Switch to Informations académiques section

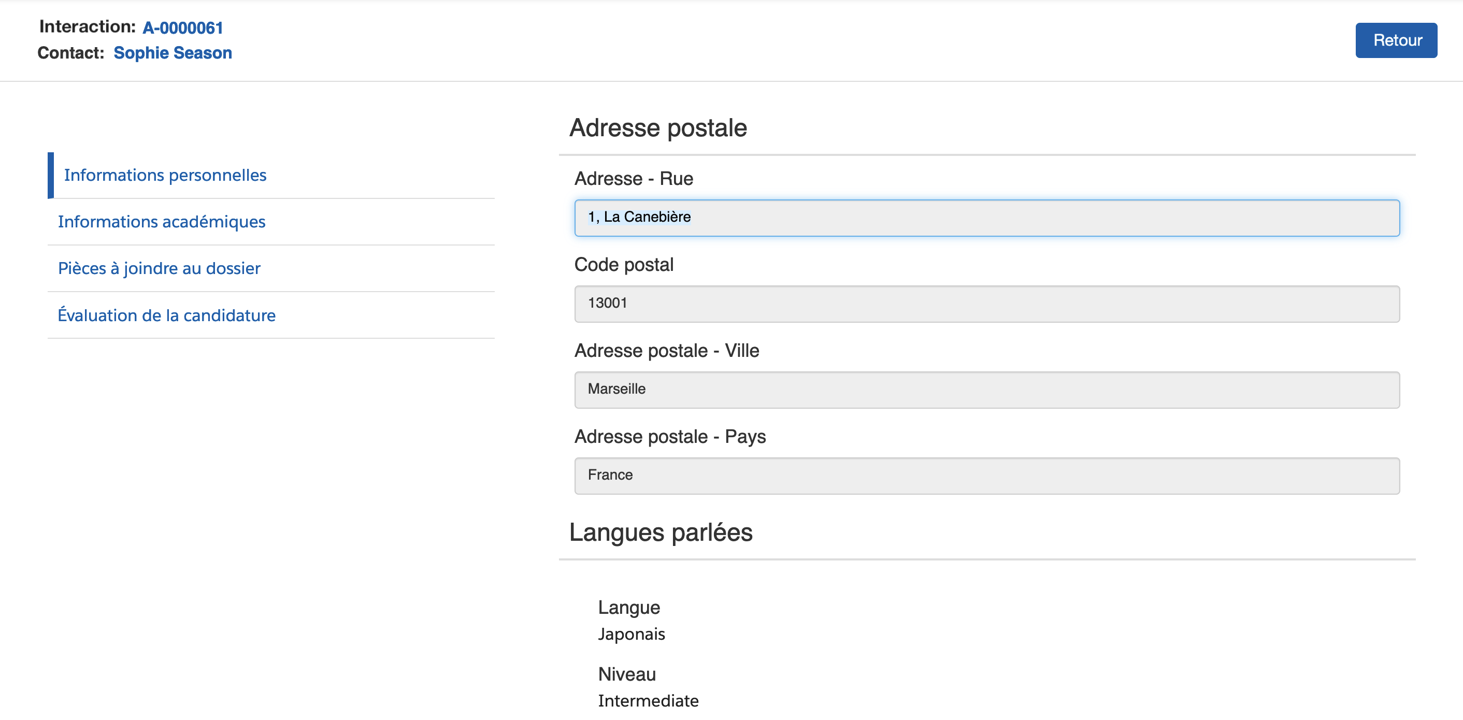[161, 222]
